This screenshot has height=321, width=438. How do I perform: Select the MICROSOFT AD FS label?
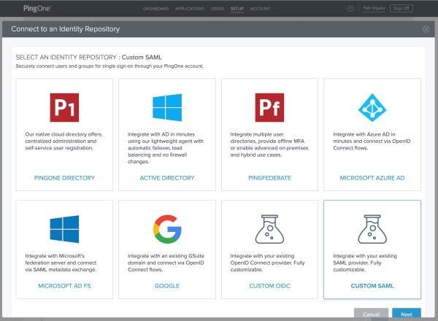(x=64, y=286)
